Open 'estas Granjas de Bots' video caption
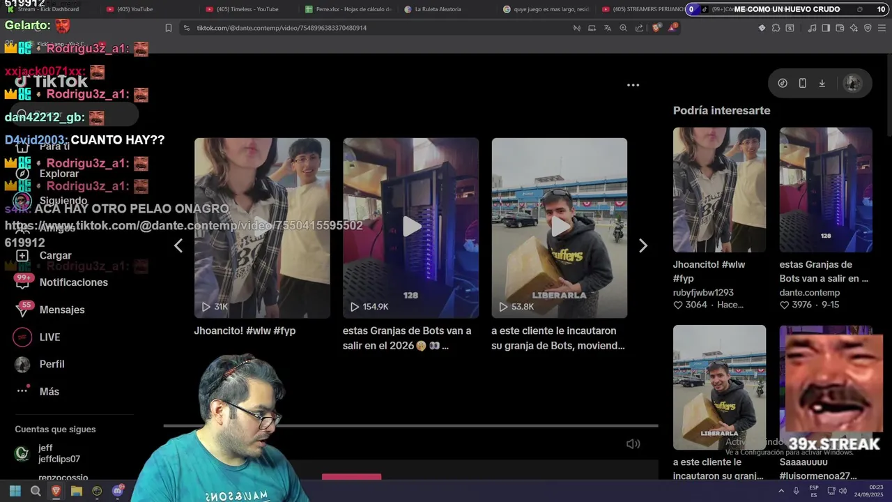892x502 pixels. [408, 338]
